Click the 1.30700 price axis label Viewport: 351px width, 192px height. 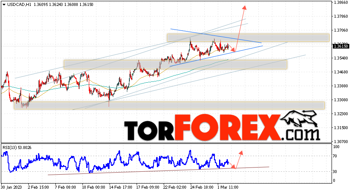341,141
